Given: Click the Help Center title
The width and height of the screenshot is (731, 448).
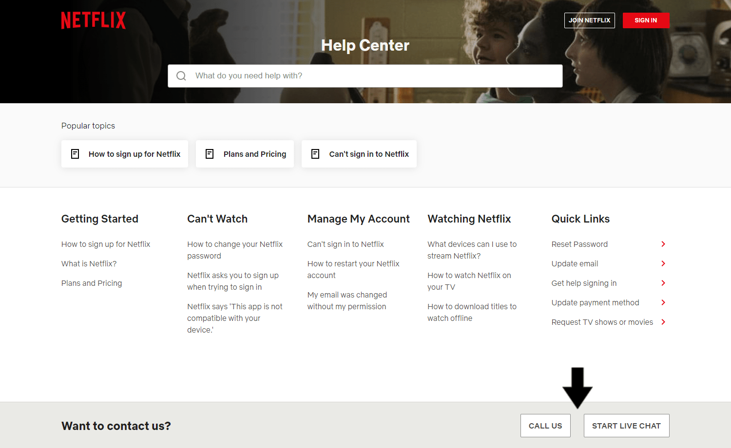Looking at the screenshot, I should click(x=365, y=45).
